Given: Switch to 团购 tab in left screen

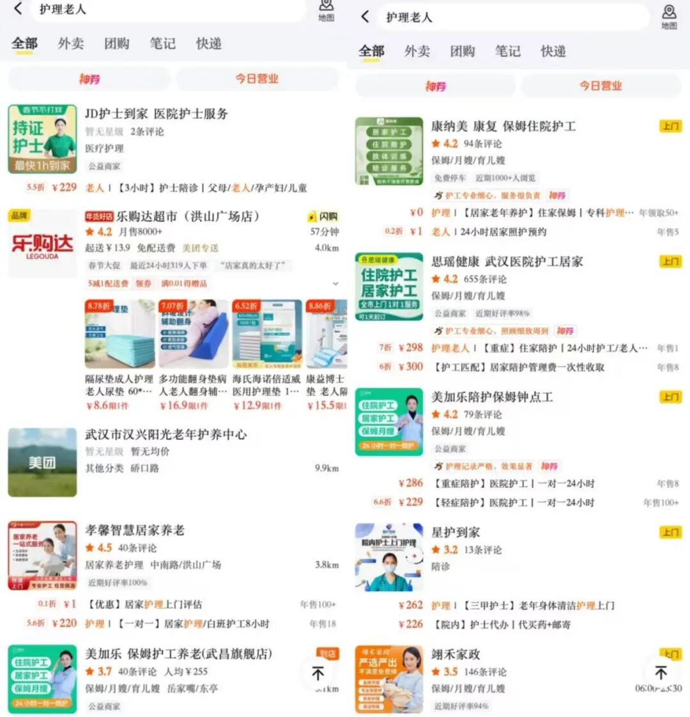Looking at the screenshot, I should tap(117, 44).
